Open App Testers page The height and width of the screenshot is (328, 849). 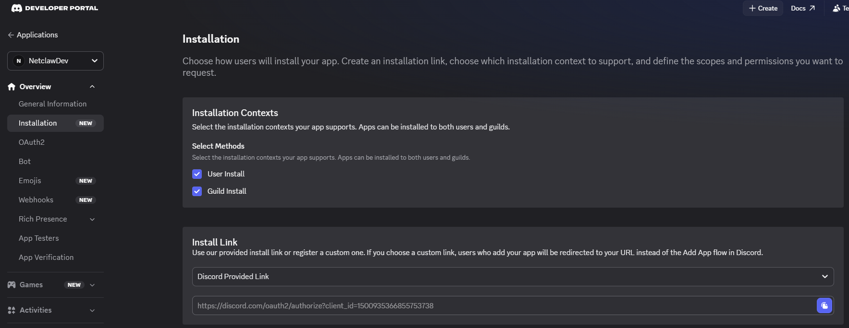pyautogui.click(x=39, y=238)
